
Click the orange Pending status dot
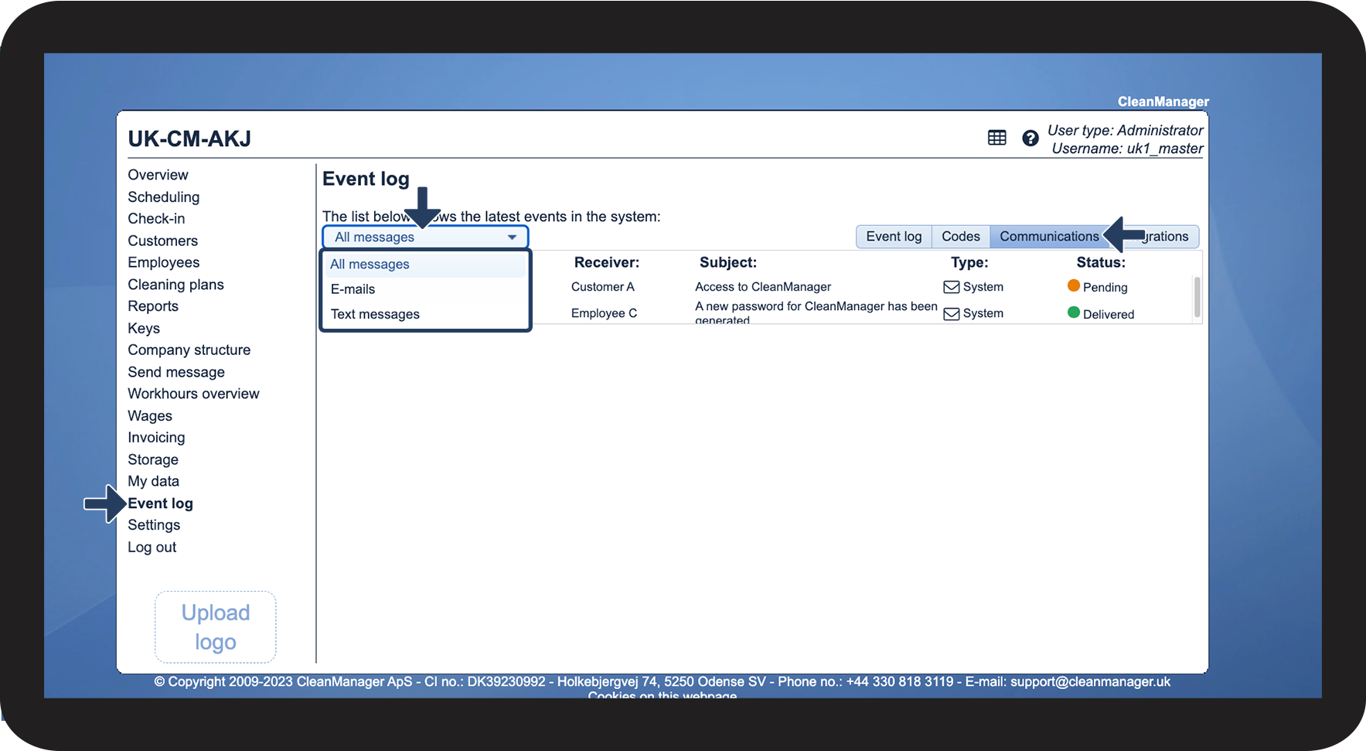tap(1074, 285)
